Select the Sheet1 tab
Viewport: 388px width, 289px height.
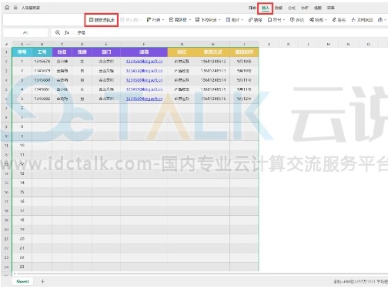pyautogui.click(x=22, y=281)
